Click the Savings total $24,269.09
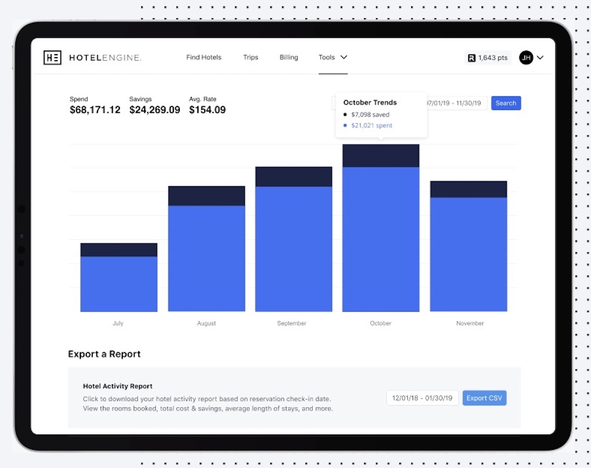 (x=155, y=109)
